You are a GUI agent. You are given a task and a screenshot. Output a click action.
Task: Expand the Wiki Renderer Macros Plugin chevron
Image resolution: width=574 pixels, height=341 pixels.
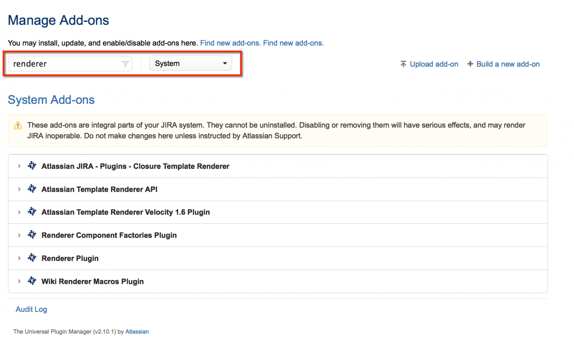point(19,281)
